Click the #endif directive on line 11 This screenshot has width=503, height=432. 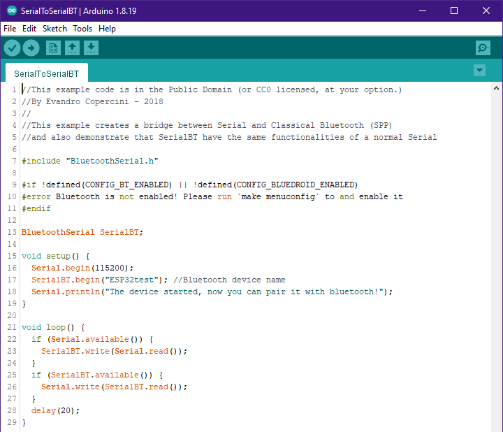[36, 208]
